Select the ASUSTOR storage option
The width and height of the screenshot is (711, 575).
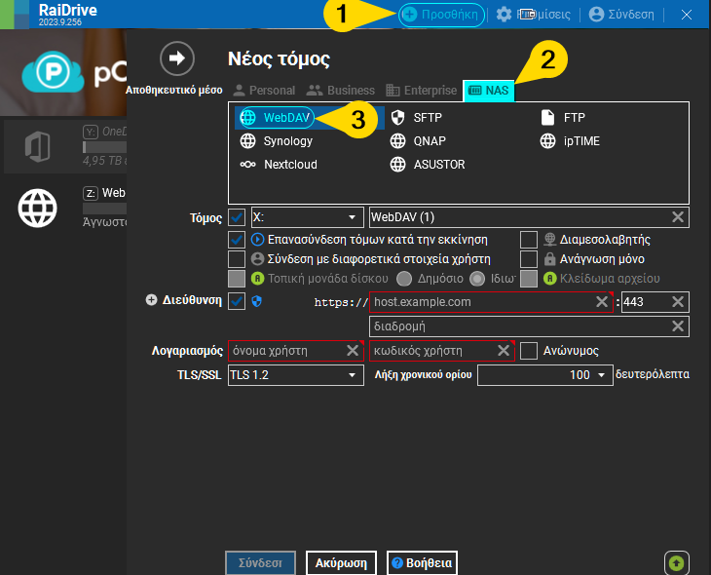coord(428,165)
